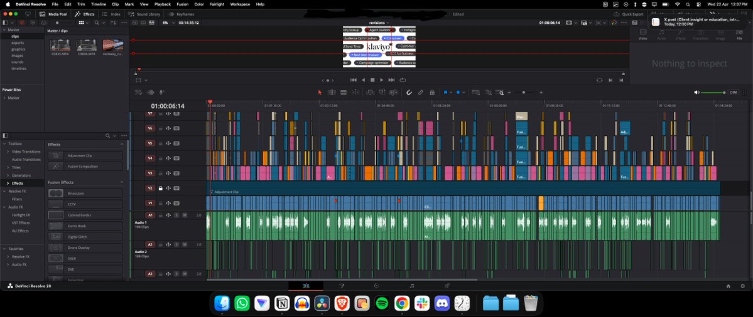Viewport: 753px width, 317px height.
Task: Click the orange clip on track V1
Action: point(541,203)
